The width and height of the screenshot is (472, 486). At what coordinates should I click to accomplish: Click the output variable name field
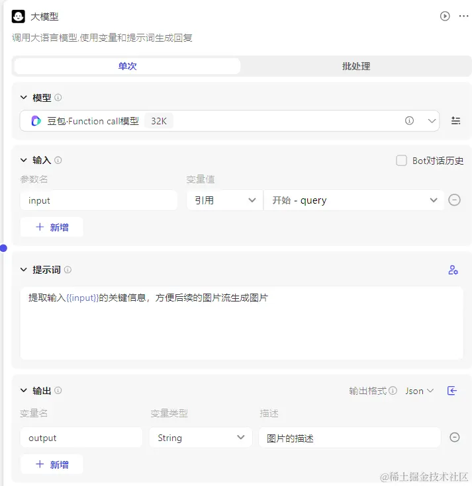pos(81,438)
